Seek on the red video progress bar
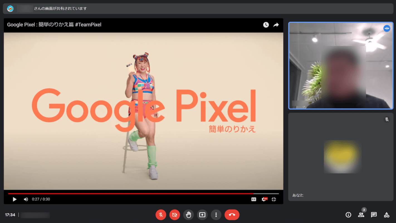The image size is (396, 223). click(143, 193)
